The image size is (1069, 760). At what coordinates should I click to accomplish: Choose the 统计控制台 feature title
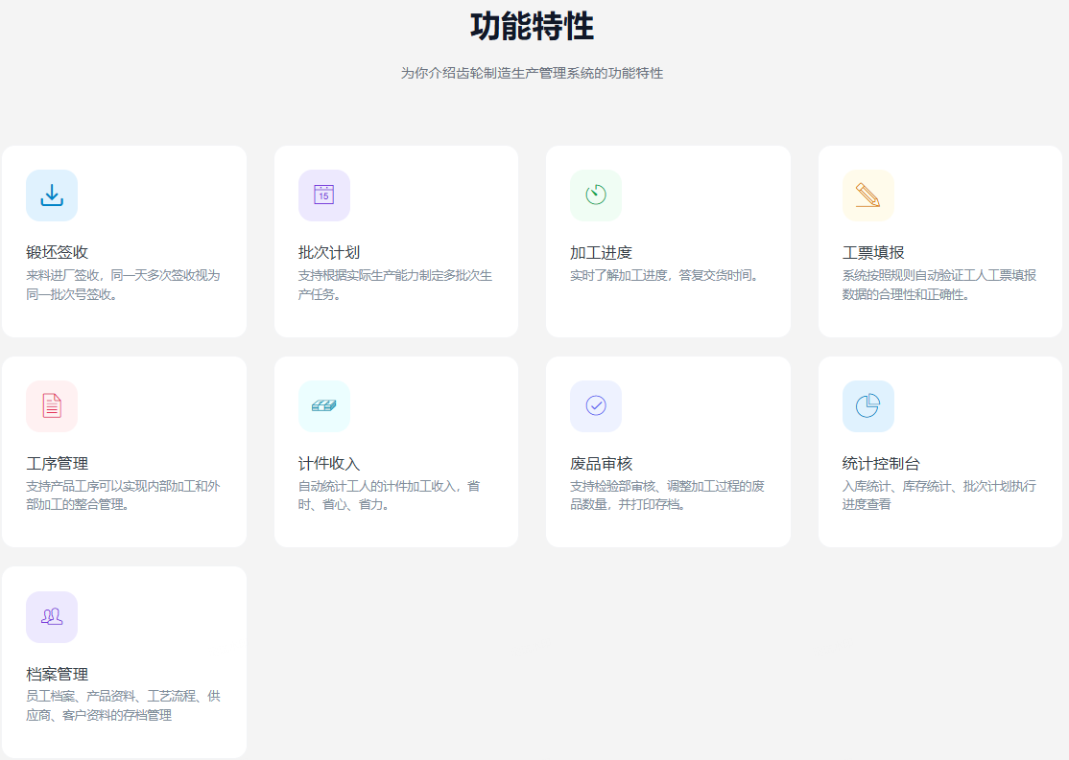point(881,464)
